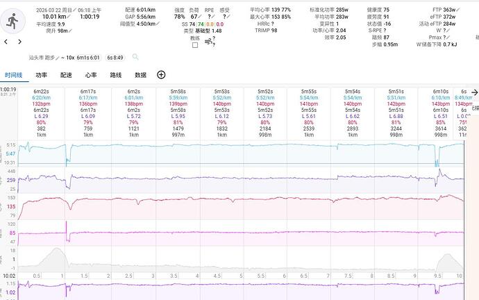This screenshot has width=479, height=300.
Task: Click the 最大心率 153 85% stat
Action: click(270, 17)
